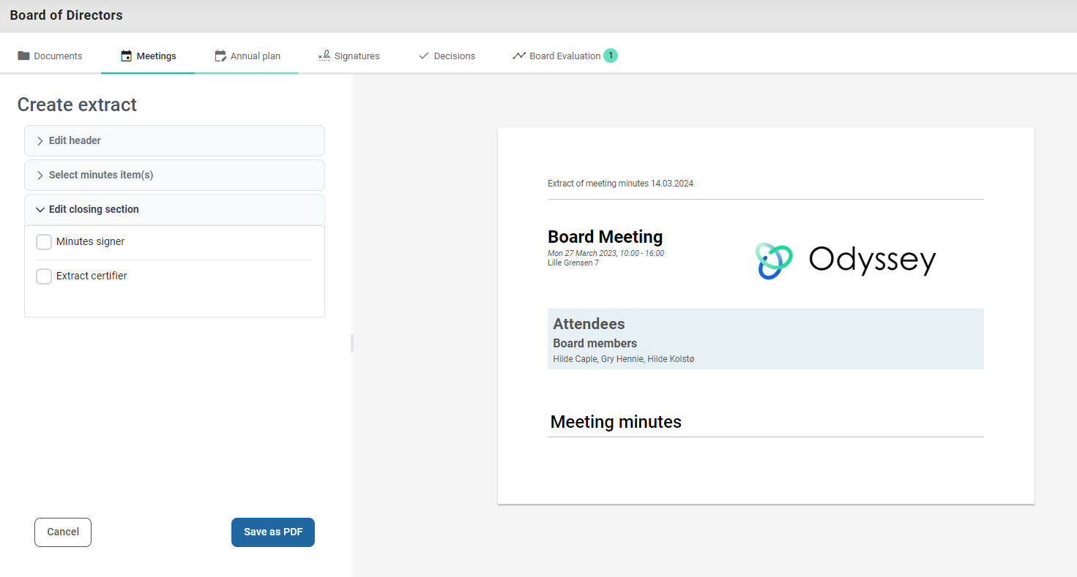
Task: Collapse the Edit closing section
Action: coord(174,209)
